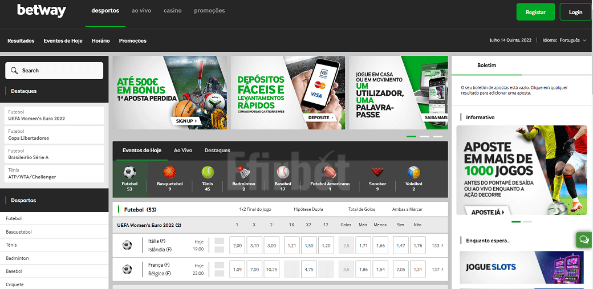Image resolution: width=593 pixels, height=289 pixels.
Task: Select Futebol in Desportos list
Action: (x=54, y=219)
